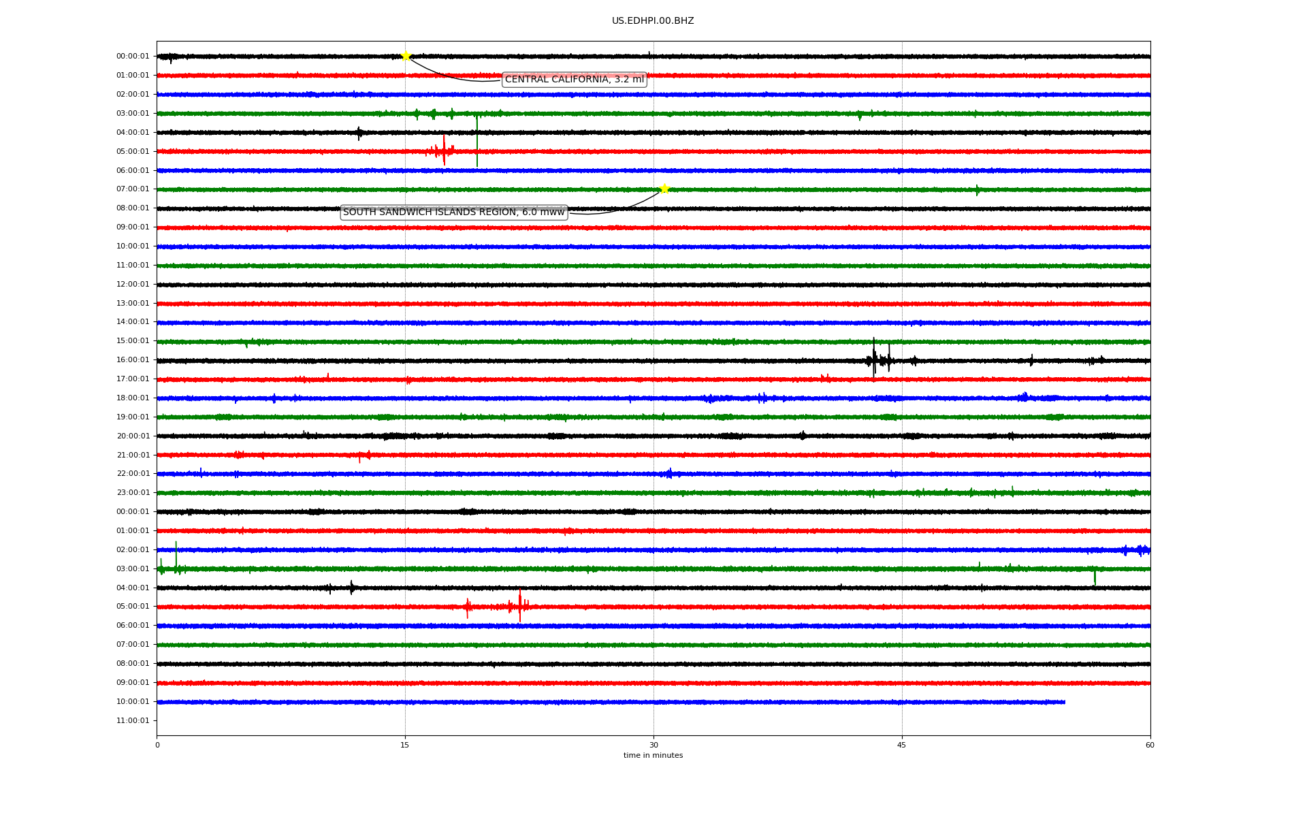
Task: Click SOUTH SANDWICH ISLANDS REGION annotation box
Action: (x=453, y=212)
